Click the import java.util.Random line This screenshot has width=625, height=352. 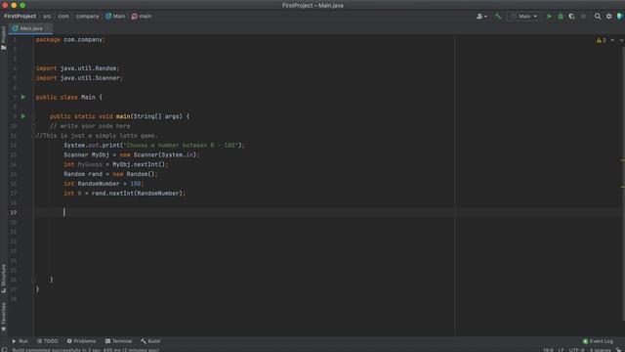click(78, 68)
